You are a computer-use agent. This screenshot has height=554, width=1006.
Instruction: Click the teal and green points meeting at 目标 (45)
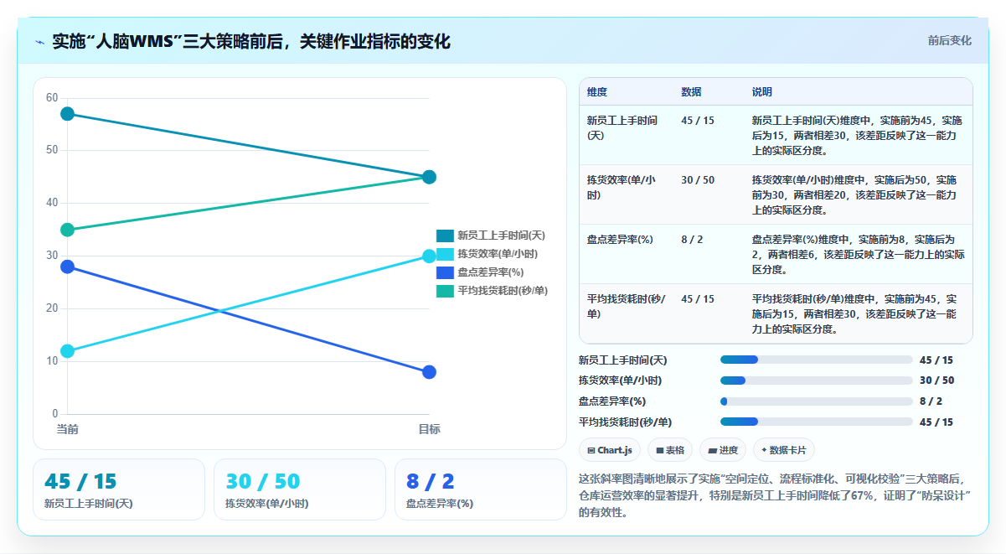tap(429, 177)
